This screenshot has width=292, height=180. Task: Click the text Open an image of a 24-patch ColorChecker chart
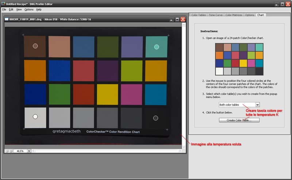coord(235,38)
